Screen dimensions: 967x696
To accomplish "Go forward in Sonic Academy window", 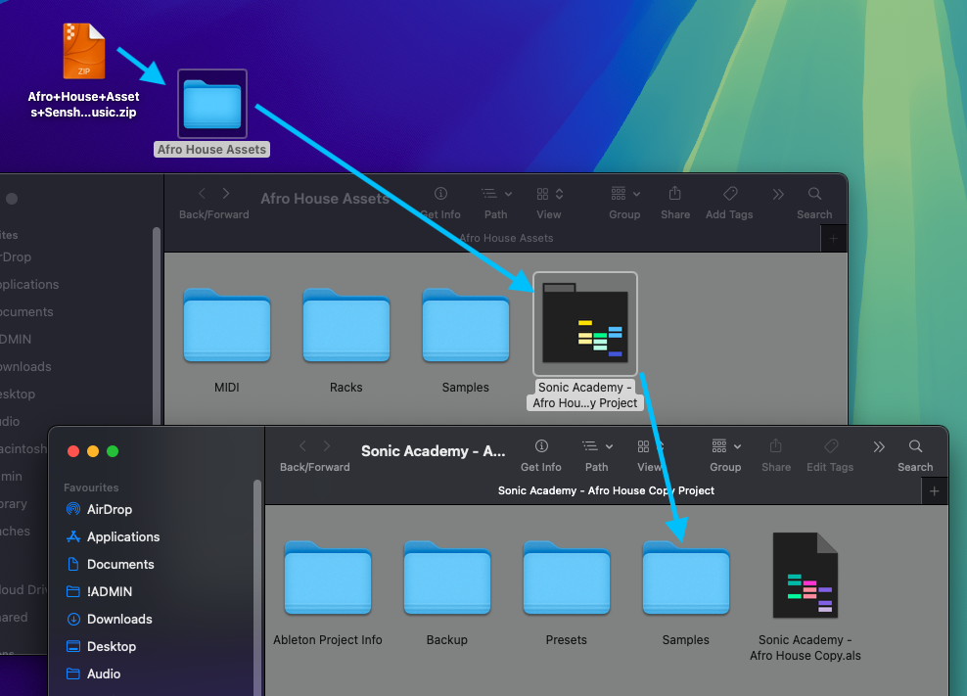I will tap(327, 446).
